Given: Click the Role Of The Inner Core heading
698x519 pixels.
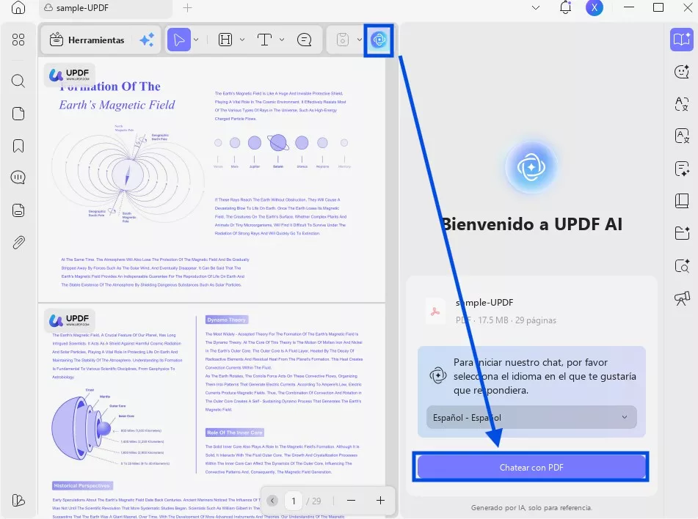Looking at the screenshot, I should coord(235,432).
